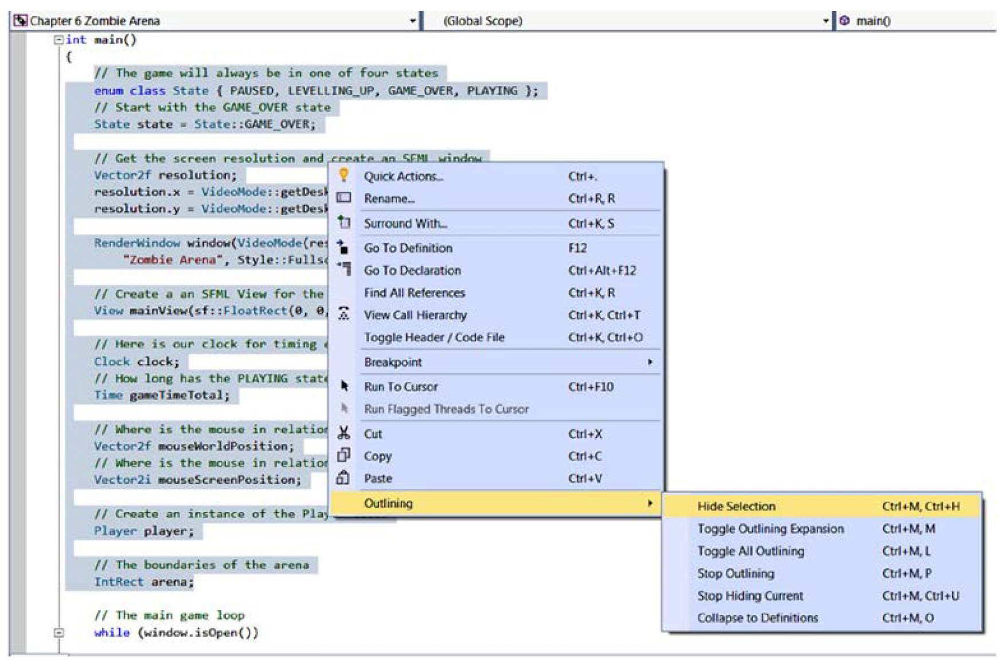Click the 'Vector2f mouseWorldPosition;' line

(194, 445)
